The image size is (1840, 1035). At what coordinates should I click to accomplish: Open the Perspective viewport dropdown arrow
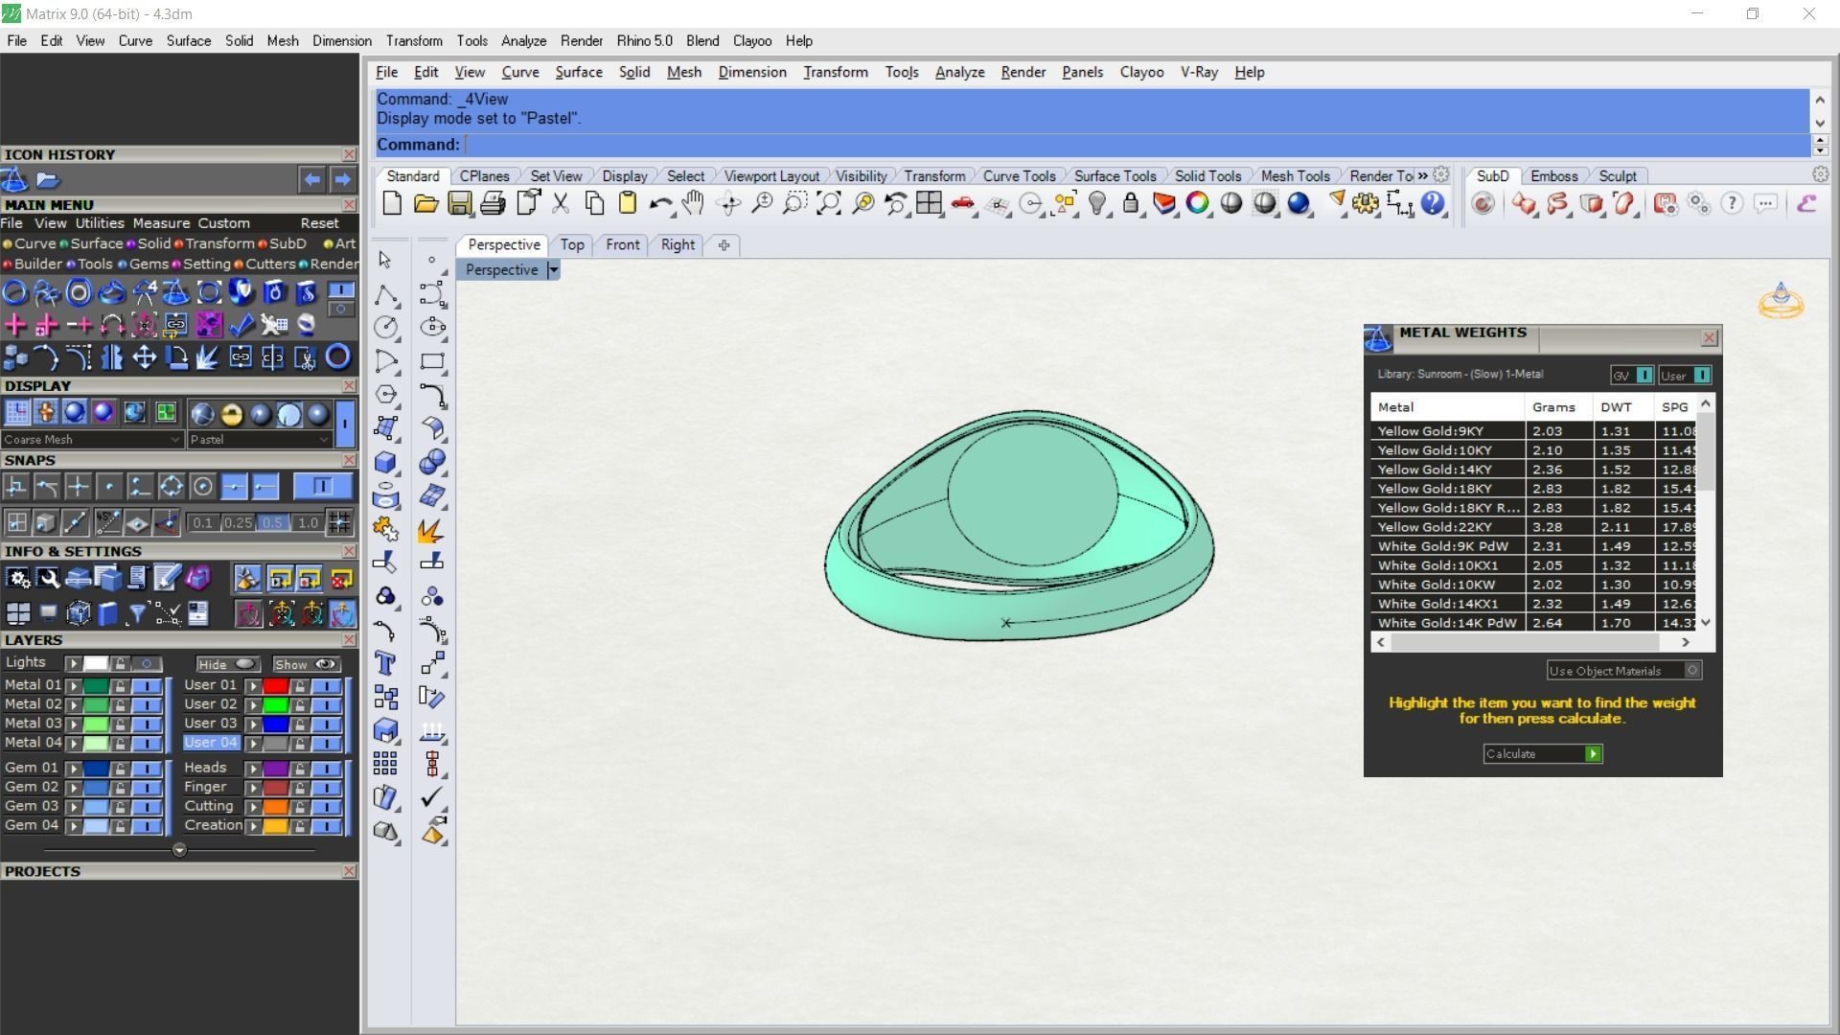coord(553,270)
